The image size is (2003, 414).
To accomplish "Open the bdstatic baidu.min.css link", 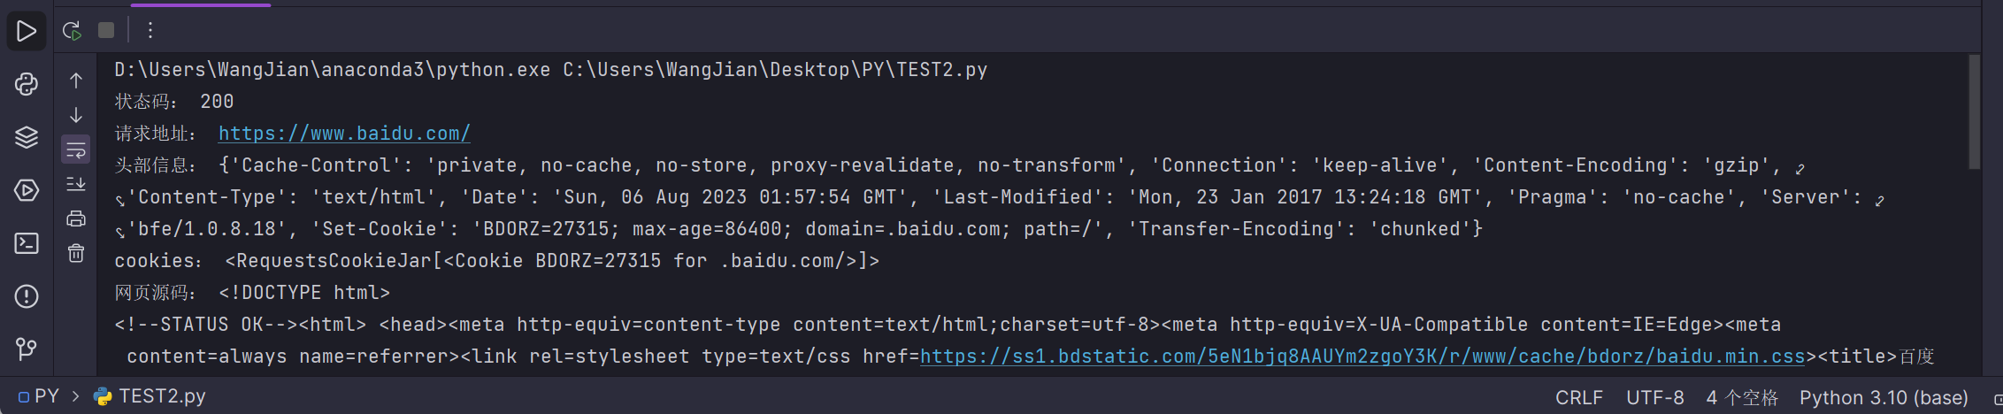I will click(x=1362, y=356).
